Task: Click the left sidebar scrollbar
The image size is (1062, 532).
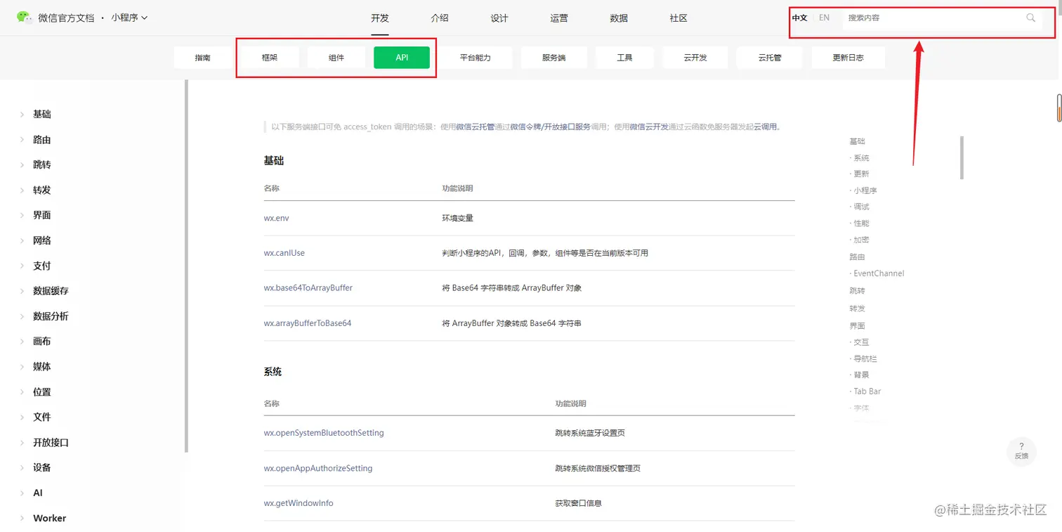Action: [186, 266]
